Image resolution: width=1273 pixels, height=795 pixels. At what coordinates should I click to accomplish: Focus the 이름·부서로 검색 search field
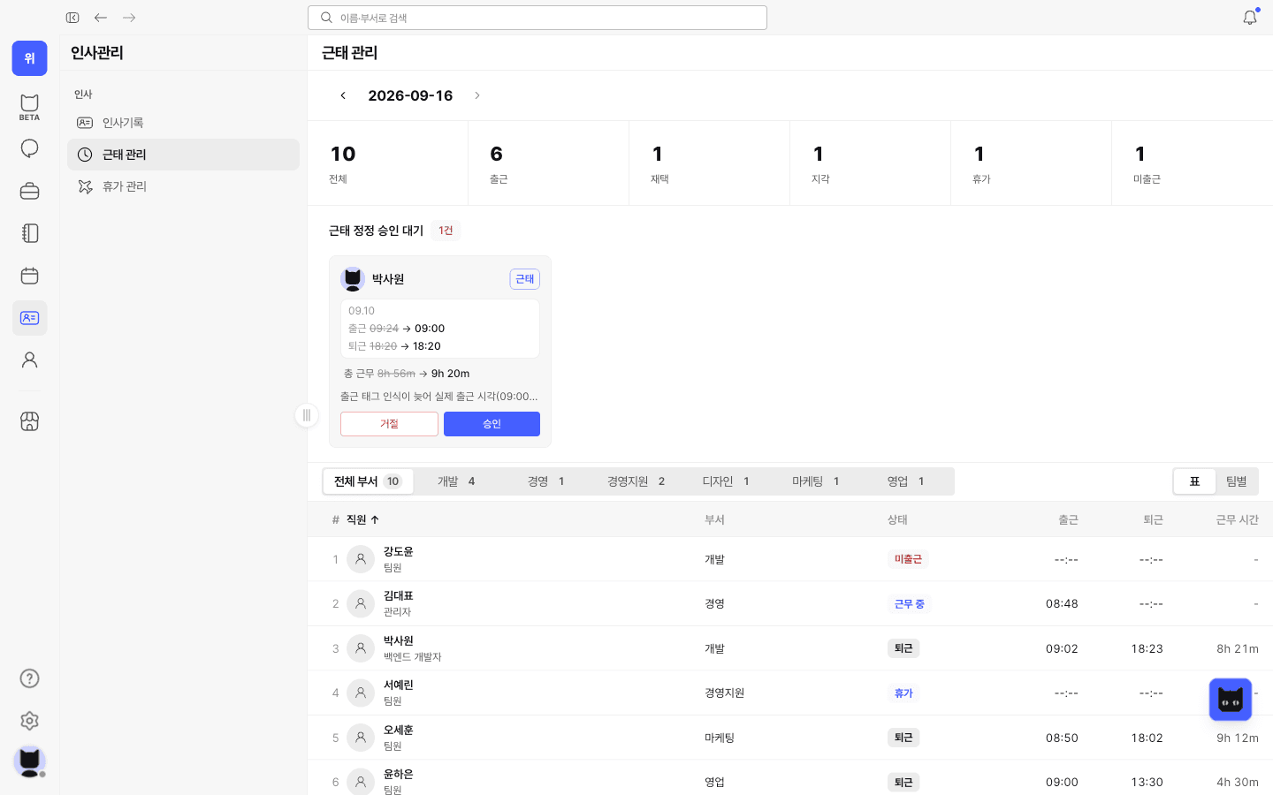tap(537, 18)
